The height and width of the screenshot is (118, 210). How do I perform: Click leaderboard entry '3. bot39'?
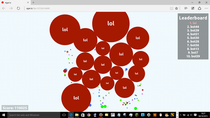pos(193,30)
